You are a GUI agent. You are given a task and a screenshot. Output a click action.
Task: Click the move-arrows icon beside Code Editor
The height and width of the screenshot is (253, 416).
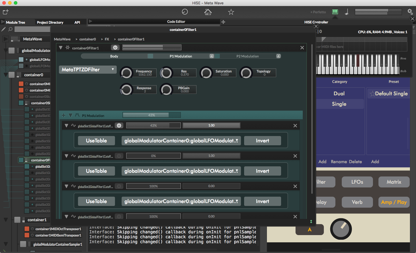[x=223, y=22]
